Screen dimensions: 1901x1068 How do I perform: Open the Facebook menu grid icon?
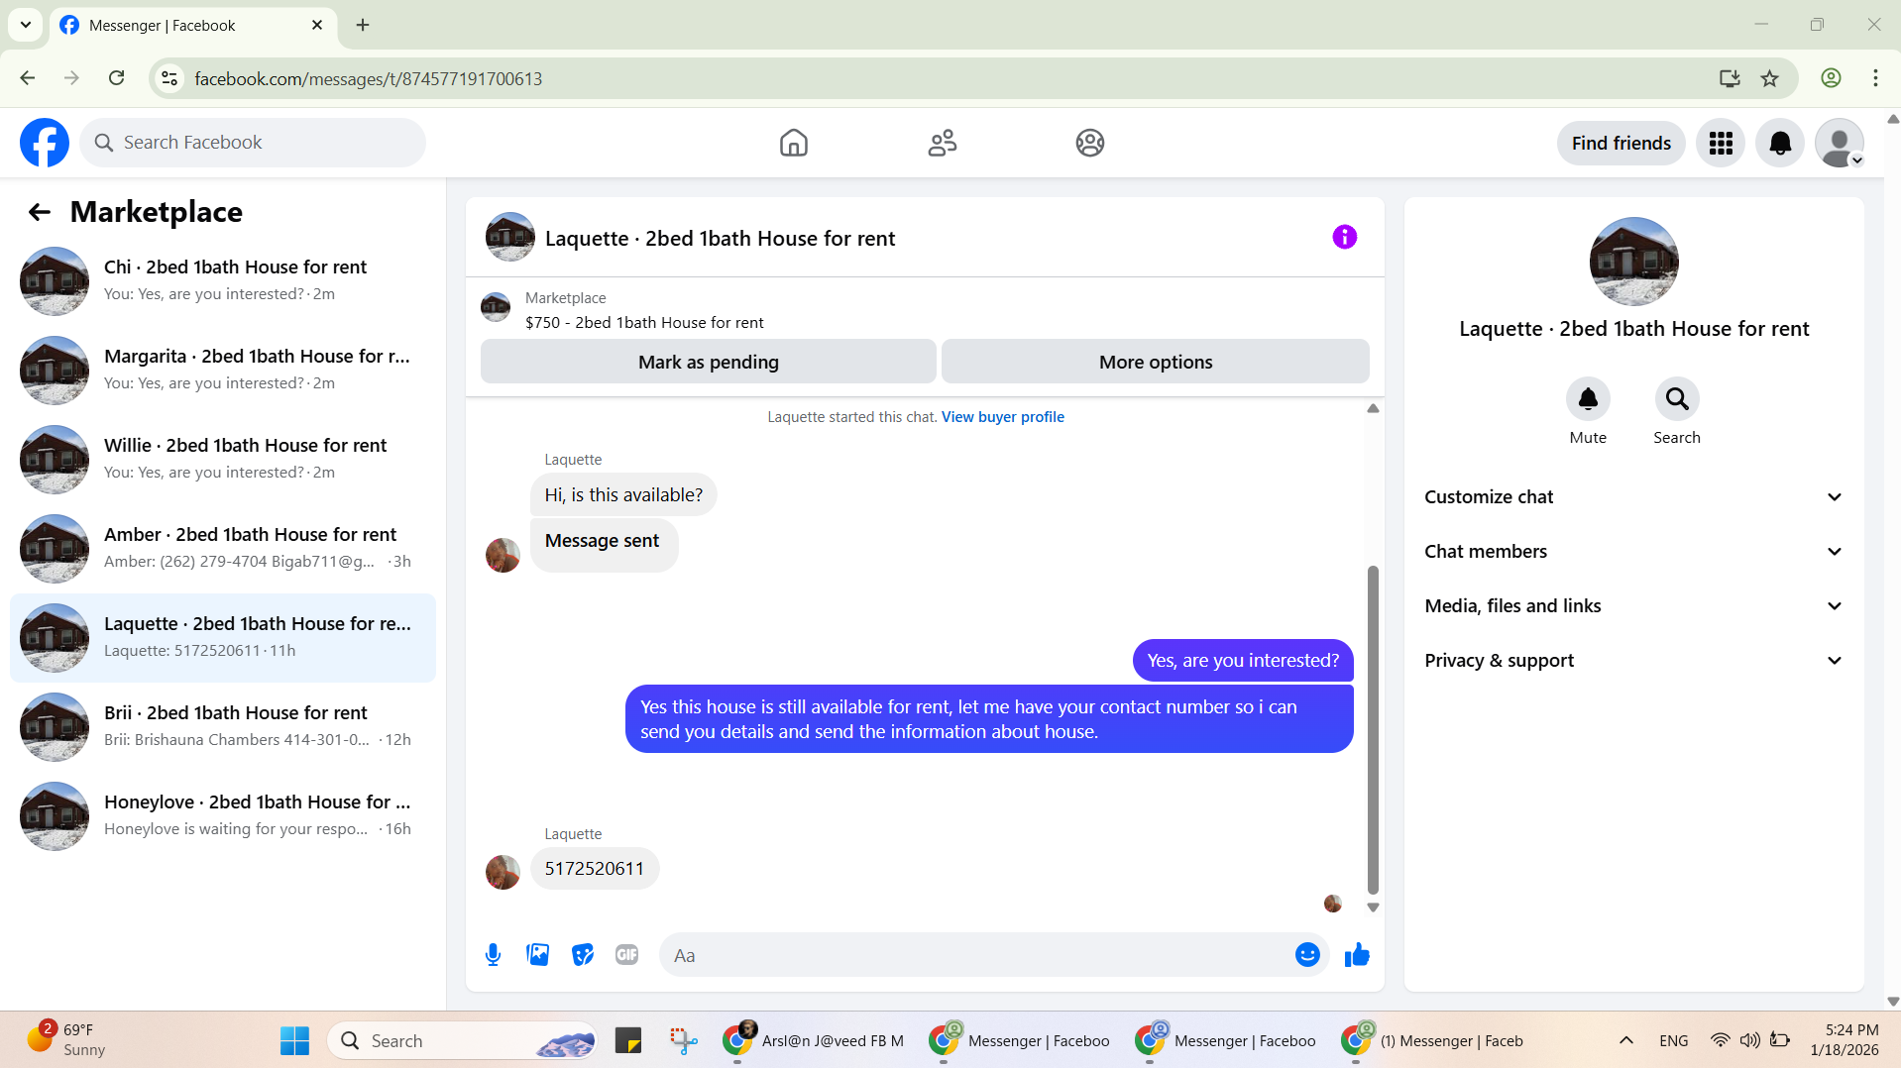[1721, 143]
